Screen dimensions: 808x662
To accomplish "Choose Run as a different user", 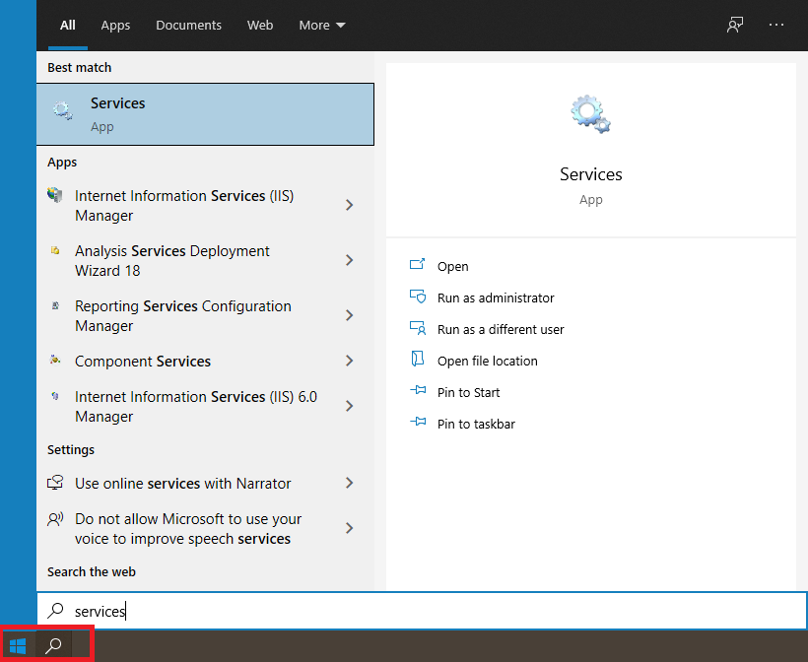I will pos(501,329).
